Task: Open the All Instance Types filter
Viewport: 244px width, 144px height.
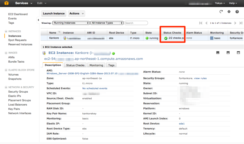Action: (x=107, y=23)
